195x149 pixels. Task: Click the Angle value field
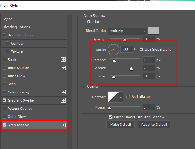coord(127,50)
